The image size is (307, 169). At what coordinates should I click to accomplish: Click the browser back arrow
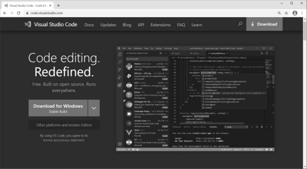click(x=5, y=13)
